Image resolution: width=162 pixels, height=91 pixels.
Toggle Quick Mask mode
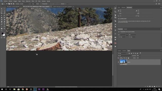2,38
